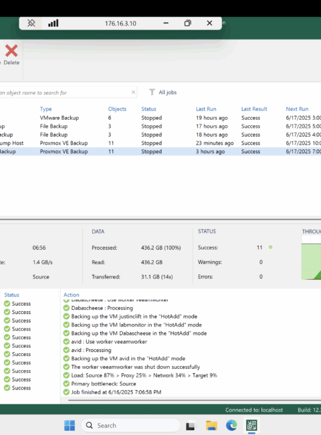Viewport: 321px width, 435px height.
Task: Select the 'avid : Processing' log entry
Action: coord(91,350)
